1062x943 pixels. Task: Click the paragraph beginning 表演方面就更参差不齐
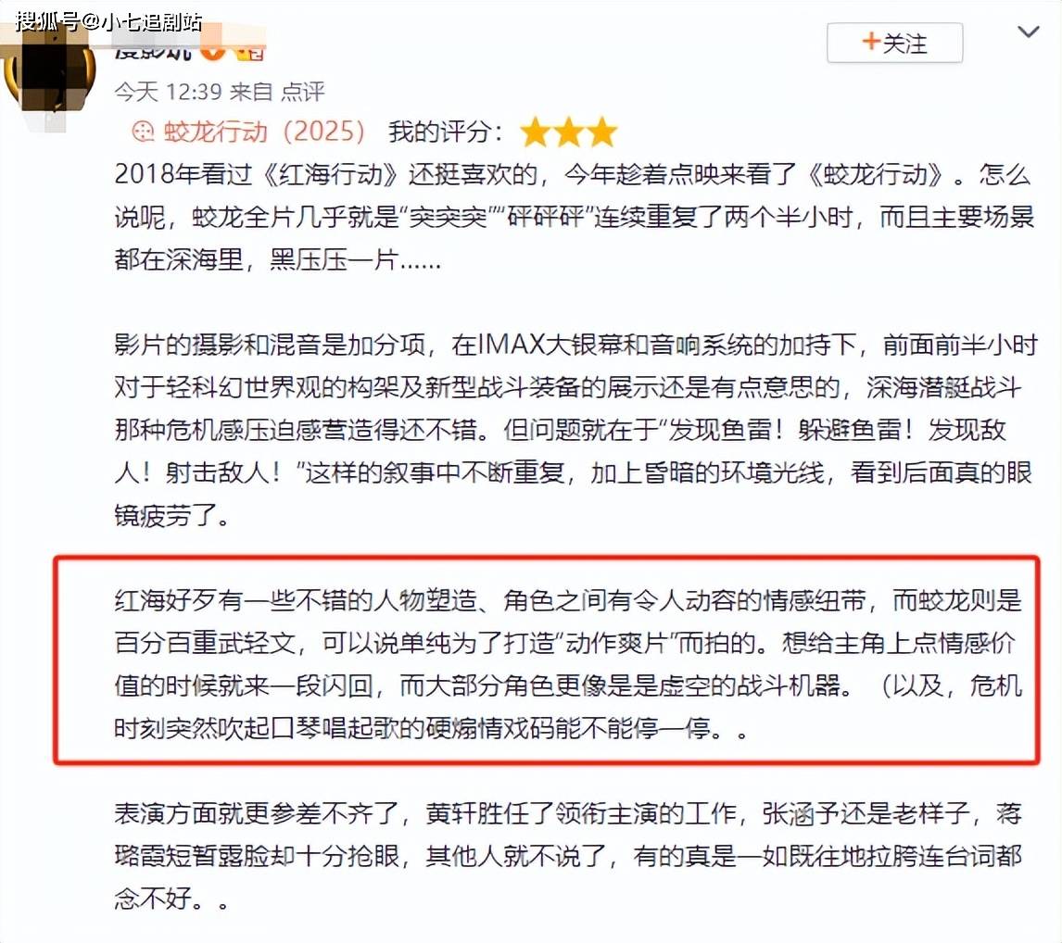[567, 856]
